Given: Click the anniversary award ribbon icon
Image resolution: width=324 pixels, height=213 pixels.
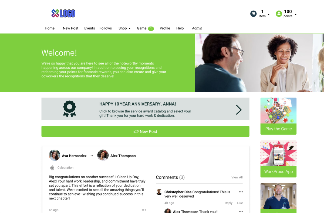Looking at the screenshot, I should [x=69, y=109].
